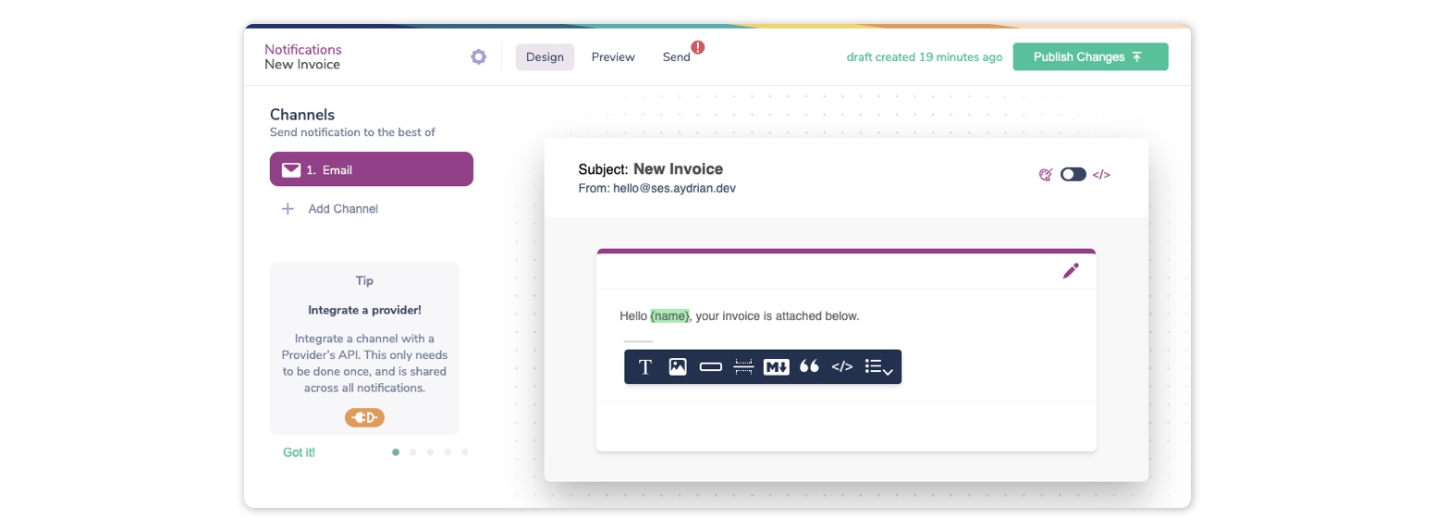
Task: Insert a list block from the toolbar
Action: click(878, 367)
